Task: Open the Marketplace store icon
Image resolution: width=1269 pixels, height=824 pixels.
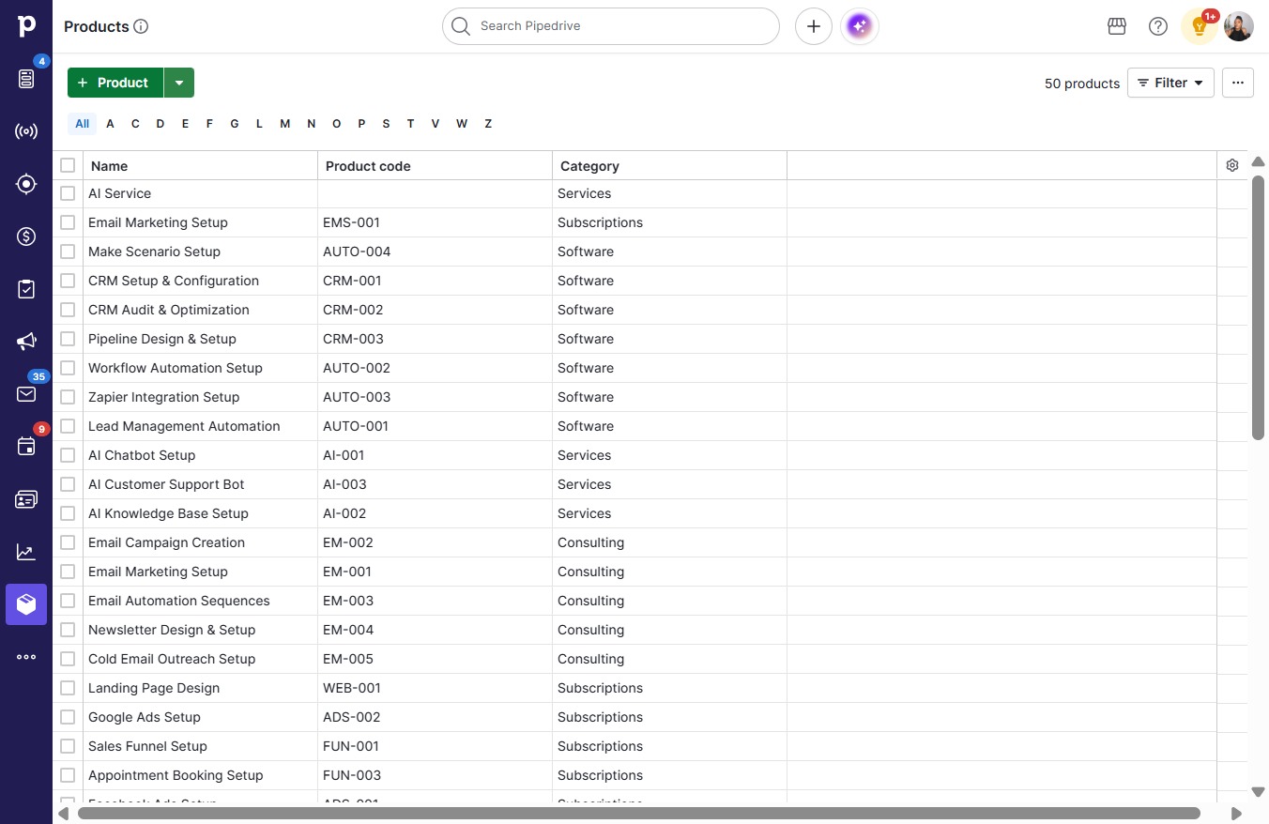Action: point(1117,26)
